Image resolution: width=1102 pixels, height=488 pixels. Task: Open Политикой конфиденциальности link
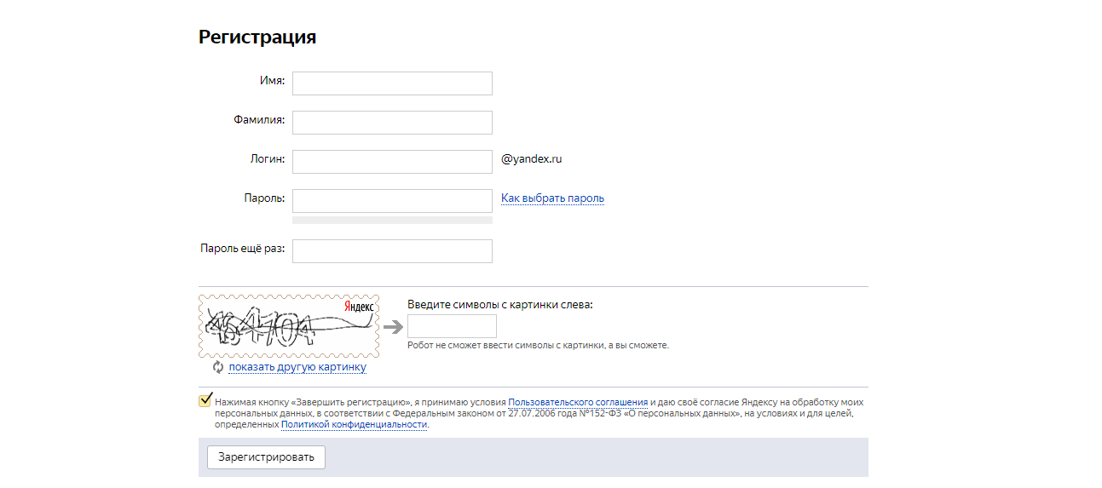coord(354,424)
